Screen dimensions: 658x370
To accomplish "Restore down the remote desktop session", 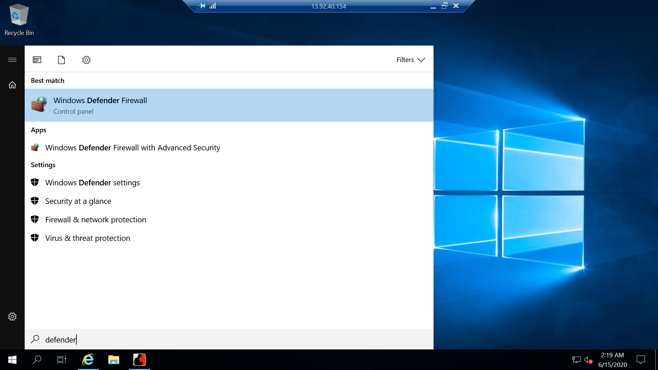I will [444, 5].
